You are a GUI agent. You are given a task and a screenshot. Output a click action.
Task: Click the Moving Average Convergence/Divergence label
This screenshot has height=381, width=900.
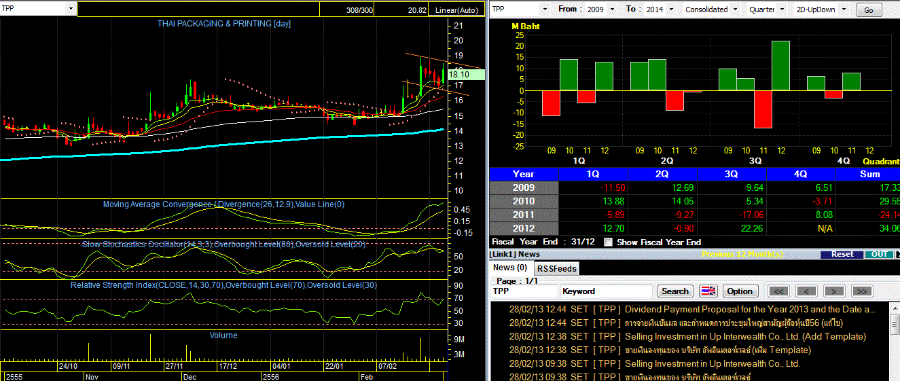pyautogui.click(x=223, y=204)
